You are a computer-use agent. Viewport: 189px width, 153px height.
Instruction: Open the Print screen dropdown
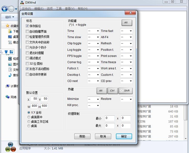[x=126, y=56]
